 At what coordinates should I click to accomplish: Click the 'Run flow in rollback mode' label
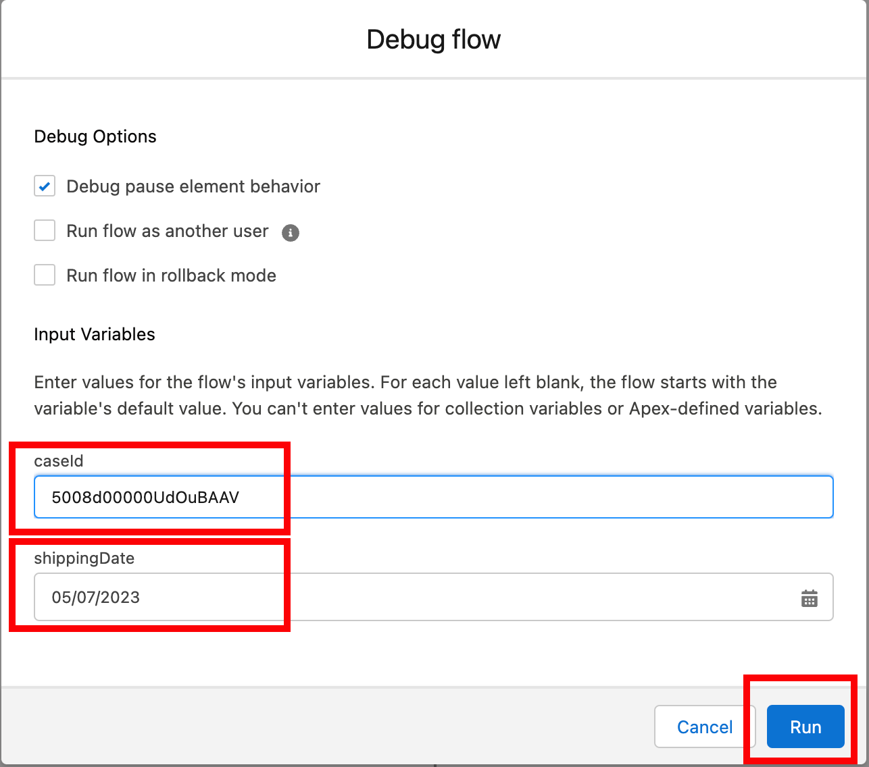(x=171, y=275)
